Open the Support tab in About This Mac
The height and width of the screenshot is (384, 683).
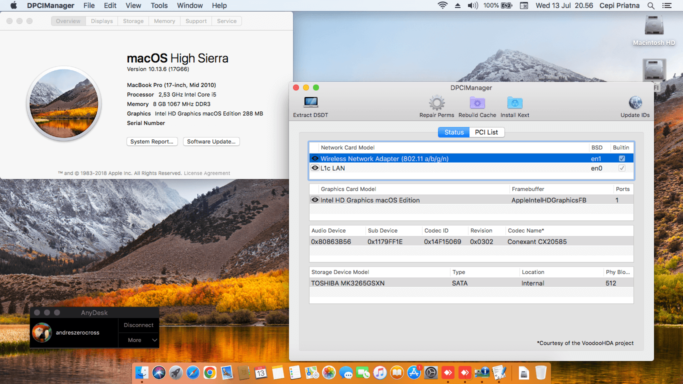(x=196, y=21)
